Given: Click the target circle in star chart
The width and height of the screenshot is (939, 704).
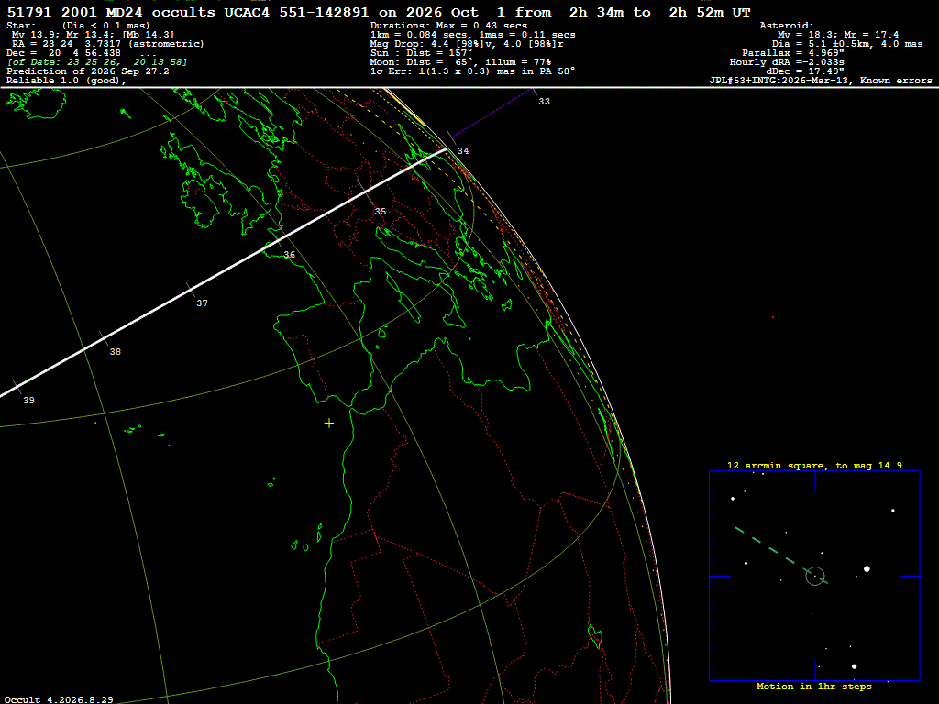Looking at the screenshot, I should click(815, 576).
